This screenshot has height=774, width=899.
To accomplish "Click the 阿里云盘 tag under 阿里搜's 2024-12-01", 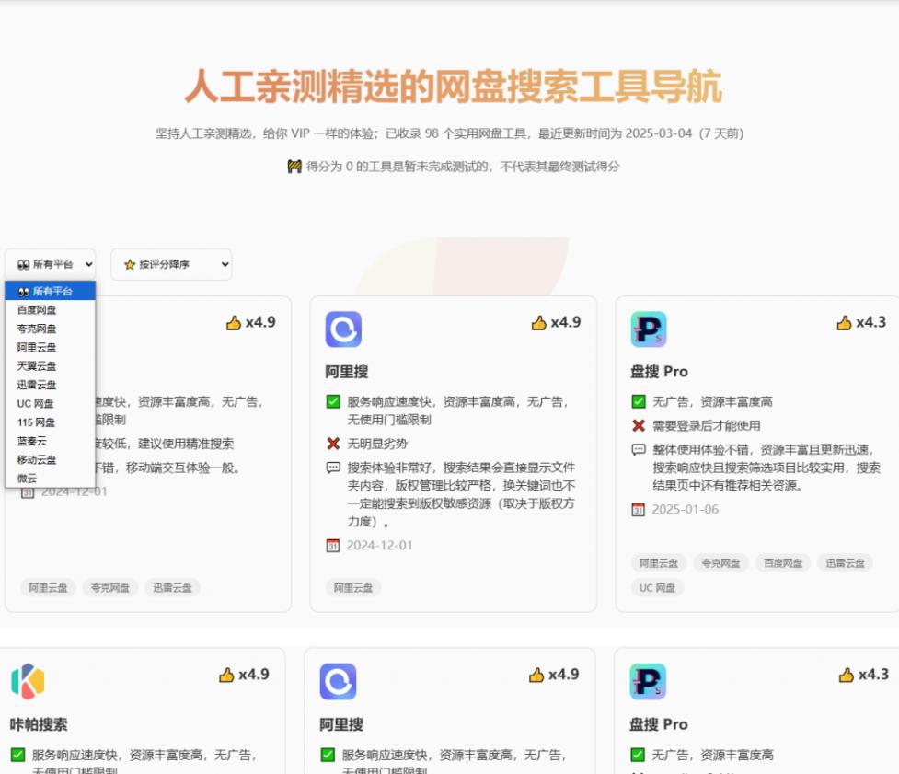I will pos(353,588).
